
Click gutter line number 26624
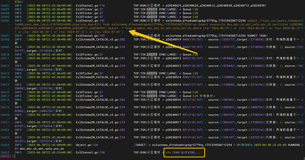[5, 145]
